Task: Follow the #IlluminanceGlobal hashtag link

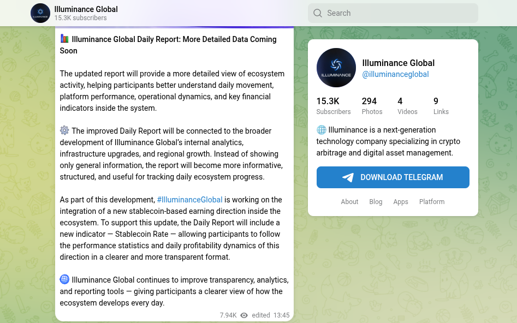Action: point(189,200)
